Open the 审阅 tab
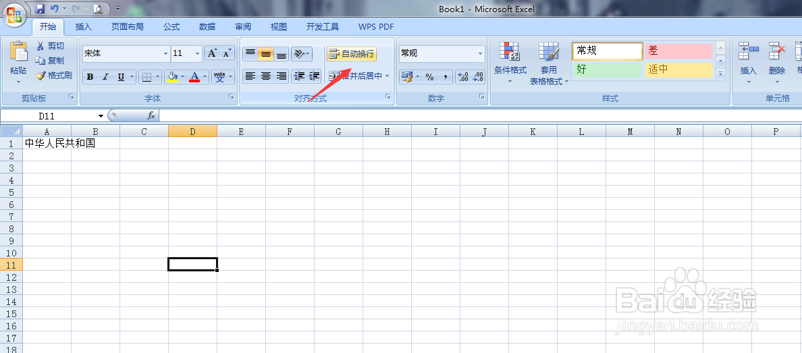This screenshot has width=802, height=353. click(x=243, y=27)
